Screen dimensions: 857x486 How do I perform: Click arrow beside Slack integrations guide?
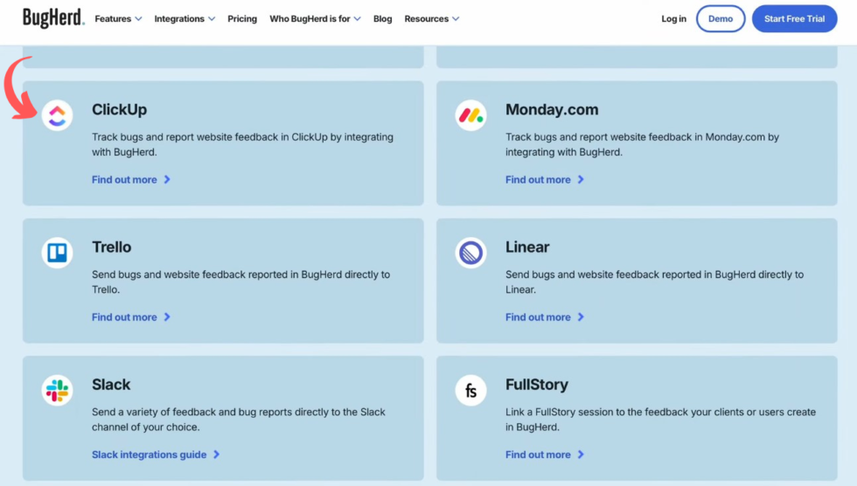click(217, 455)
